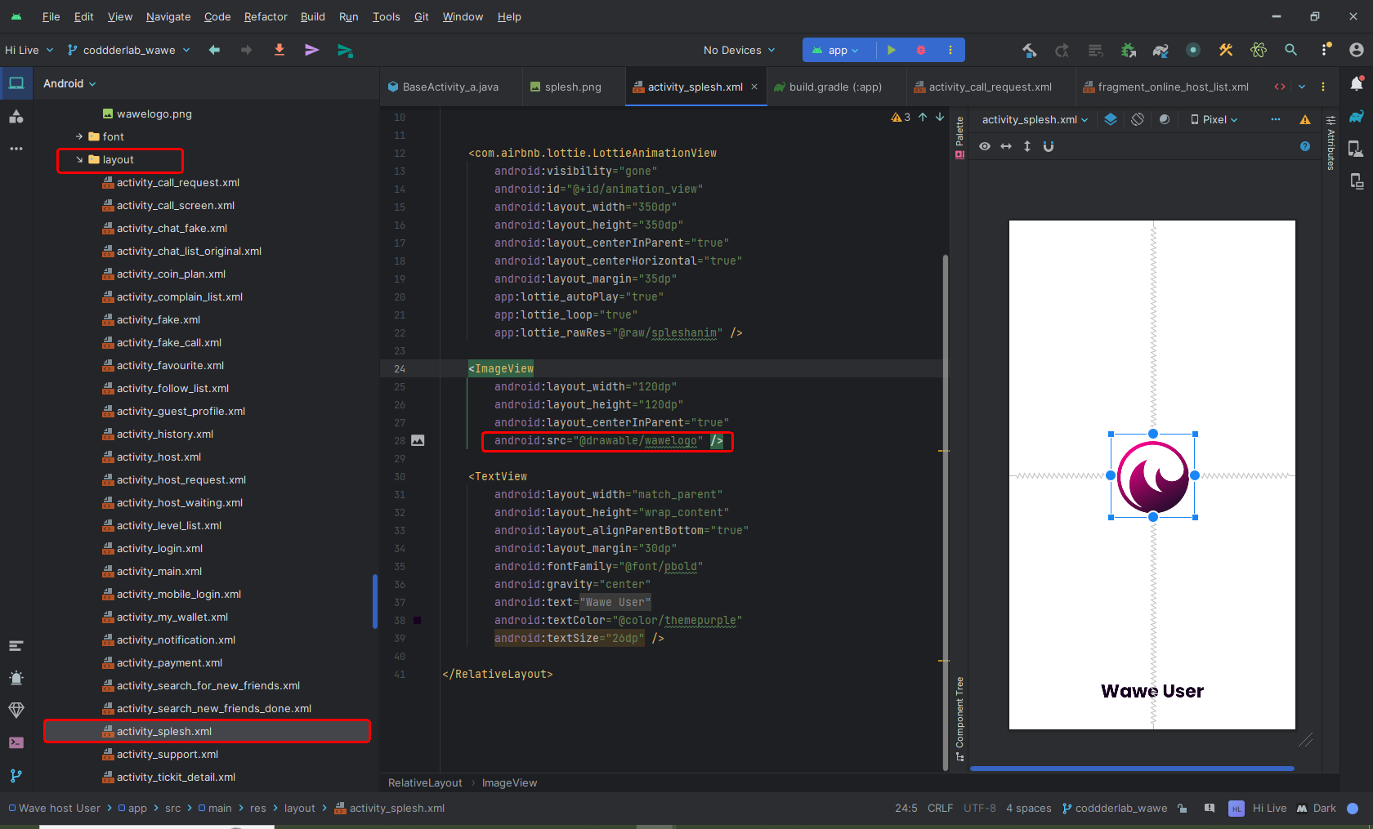Image resolution: width=1373 pixels, height=829 pixels.
Task: Open IDE settings and updates menu
Action: (x=1326, y=50)
